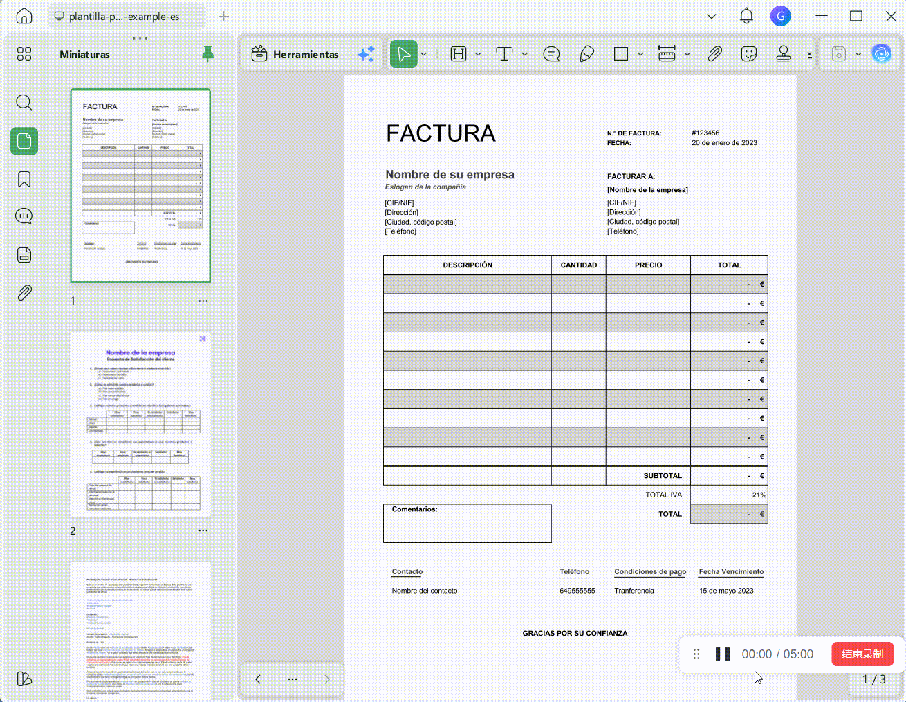Open the G user account avatar

pyautogui.click(x=781, y=16)
